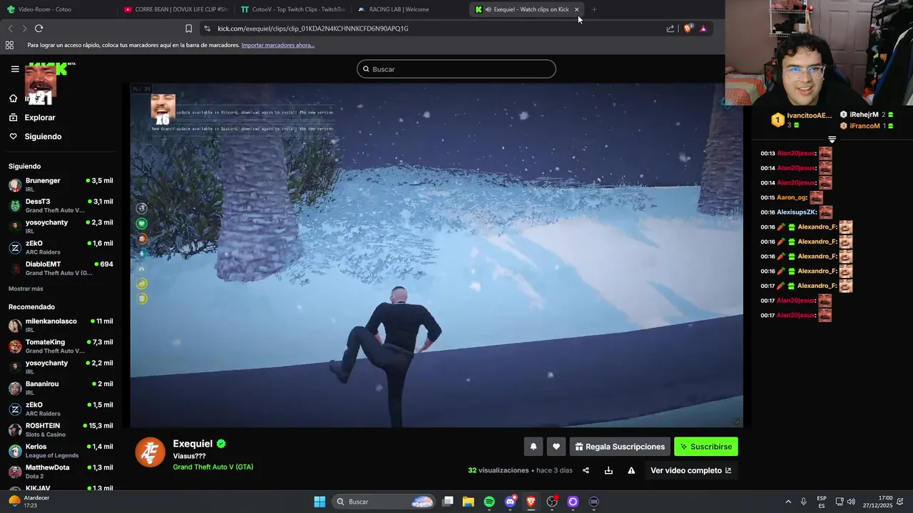Open Spotify from taskbar
The height and width of the screenshot is (513, 913).
coord(489,502)
